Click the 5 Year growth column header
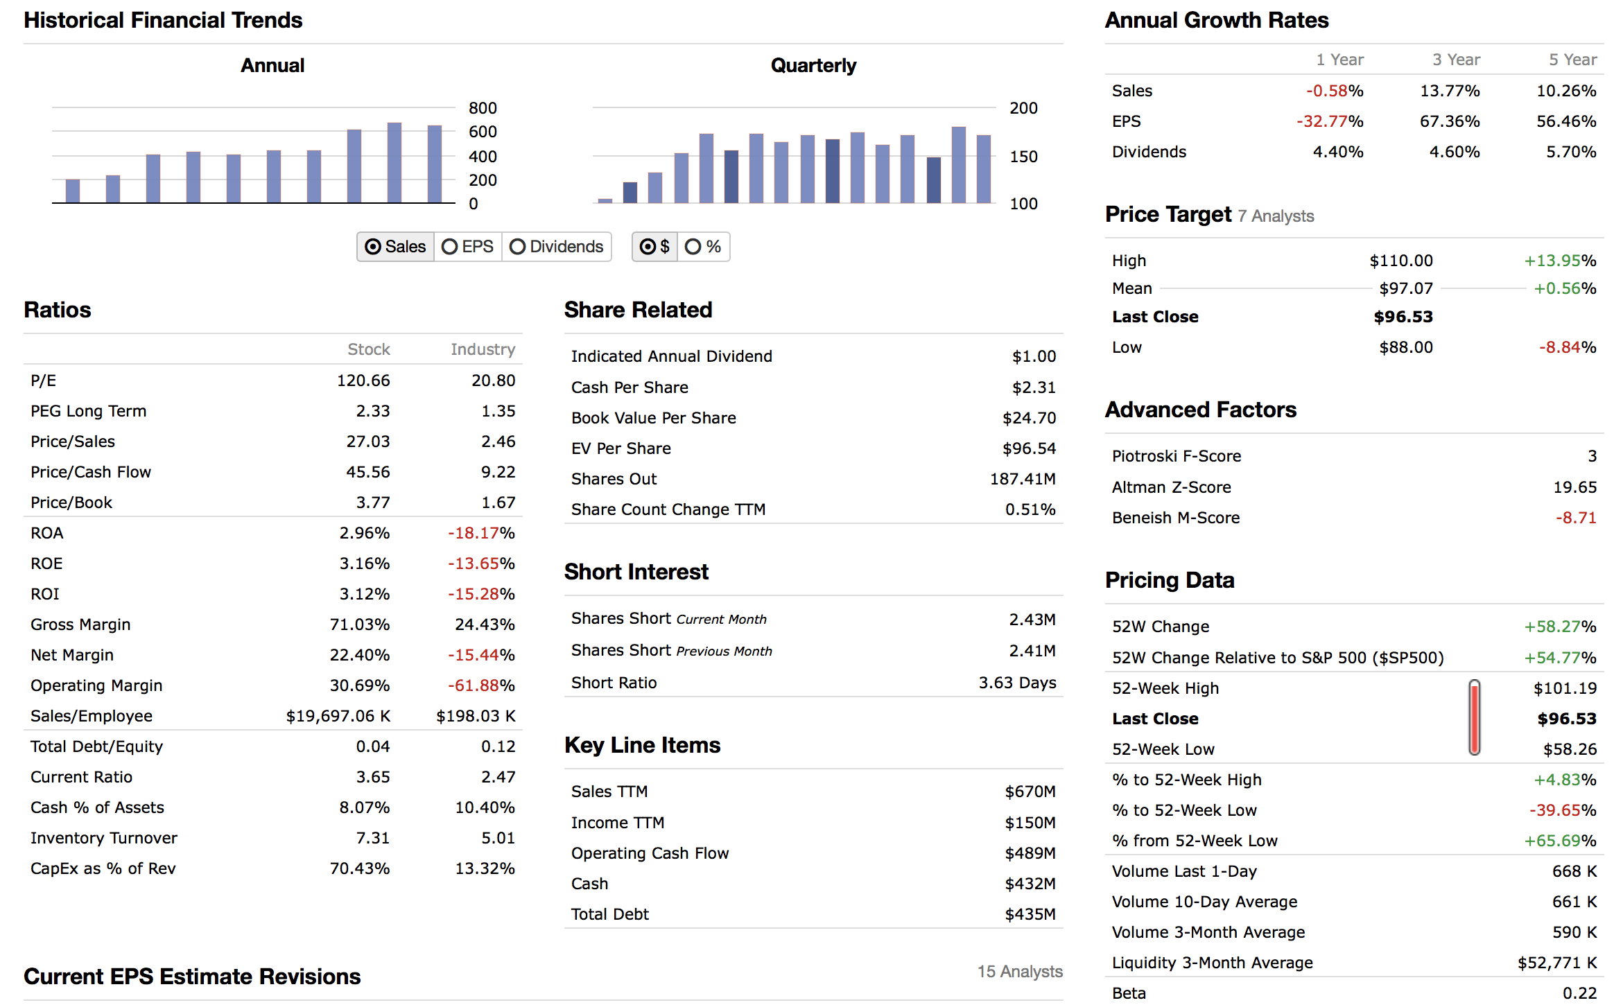This screenshot has width=1614, height=1005. 1572,60
